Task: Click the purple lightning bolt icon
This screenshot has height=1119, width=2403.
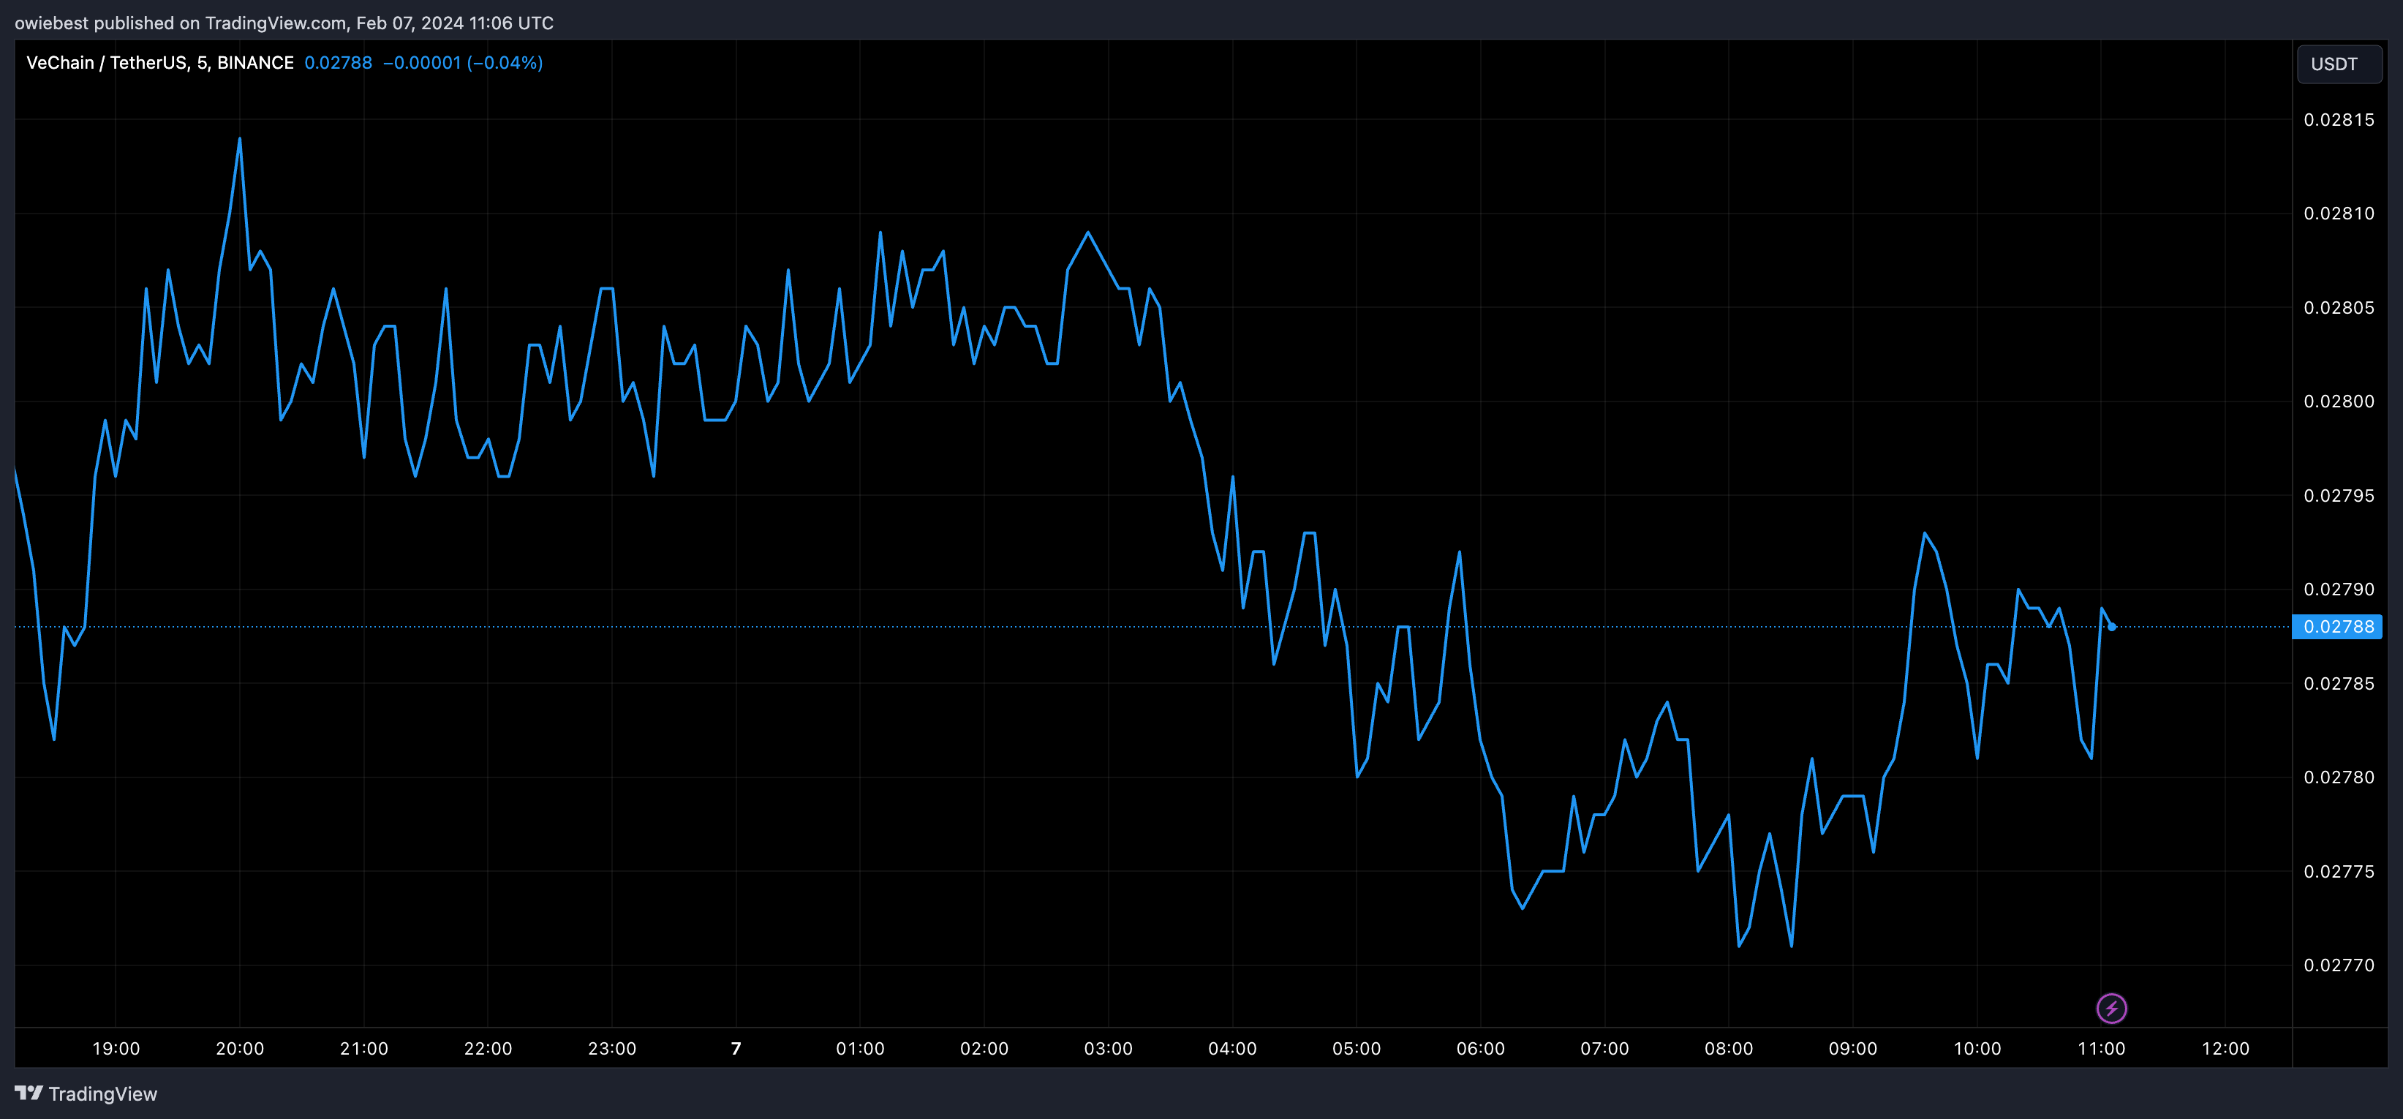Action: click(2111, 1008)
